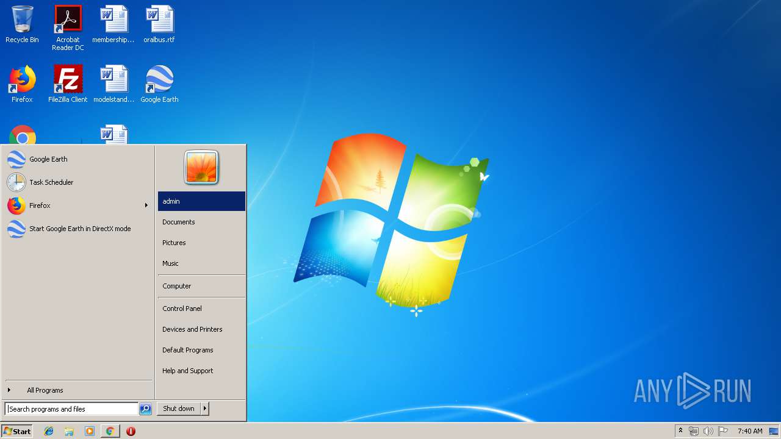Open Windows Media Player taskbar icon

click(x=90, y=431)
